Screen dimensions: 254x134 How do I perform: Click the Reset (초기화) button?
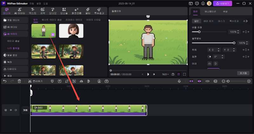(x=243, y=73)
